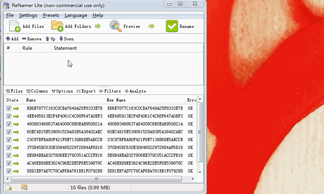Screen dimensions: 324x194
Task: Move rule Up
Action: tap(50, 39)
